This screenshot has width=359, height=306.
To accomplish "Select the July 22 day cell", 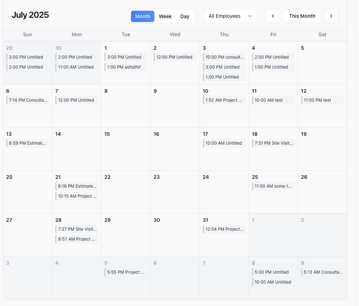I will (126, 192).
